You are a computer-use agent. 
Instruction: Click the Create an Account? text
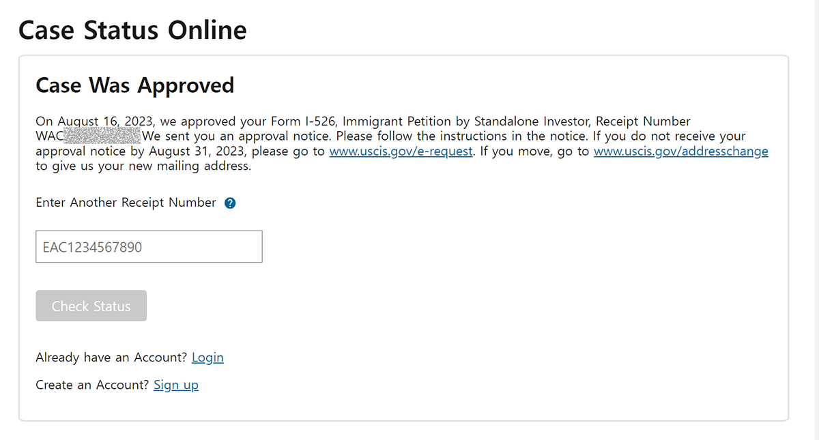(92, 385)
